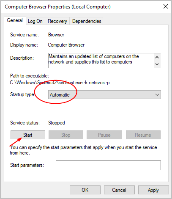Click the Display name value Computer Browser
The image size is (172, 199).
point(66,45)
